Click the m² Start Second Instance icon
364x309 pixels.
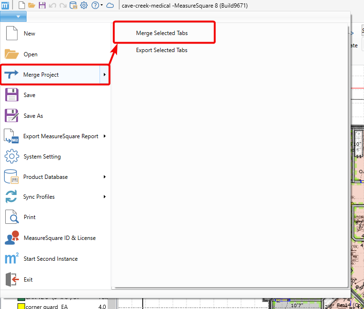point(11,258)
